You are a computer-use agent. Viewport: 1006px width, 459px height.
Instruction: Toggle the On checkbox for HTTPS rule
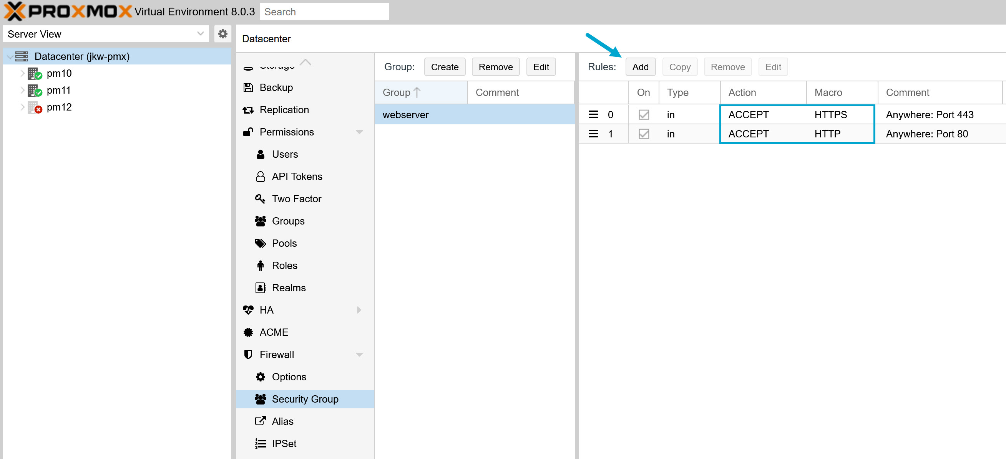click(644, 115)
